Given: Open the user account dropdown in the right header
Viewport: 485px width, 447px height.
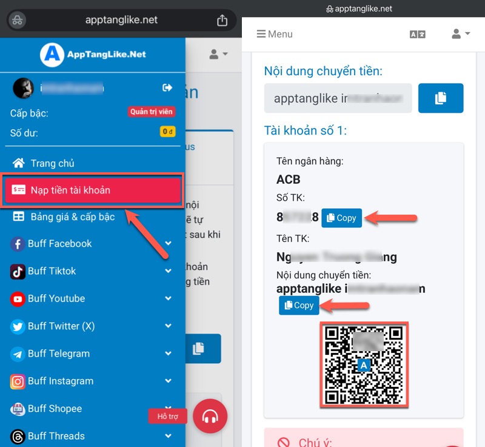Looking at the screenshot, I should pos(461,35).
